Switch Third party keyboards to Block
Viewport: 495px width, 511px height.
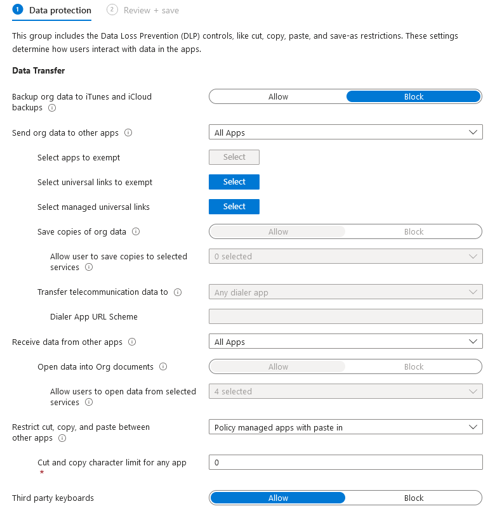pos(414,498)
